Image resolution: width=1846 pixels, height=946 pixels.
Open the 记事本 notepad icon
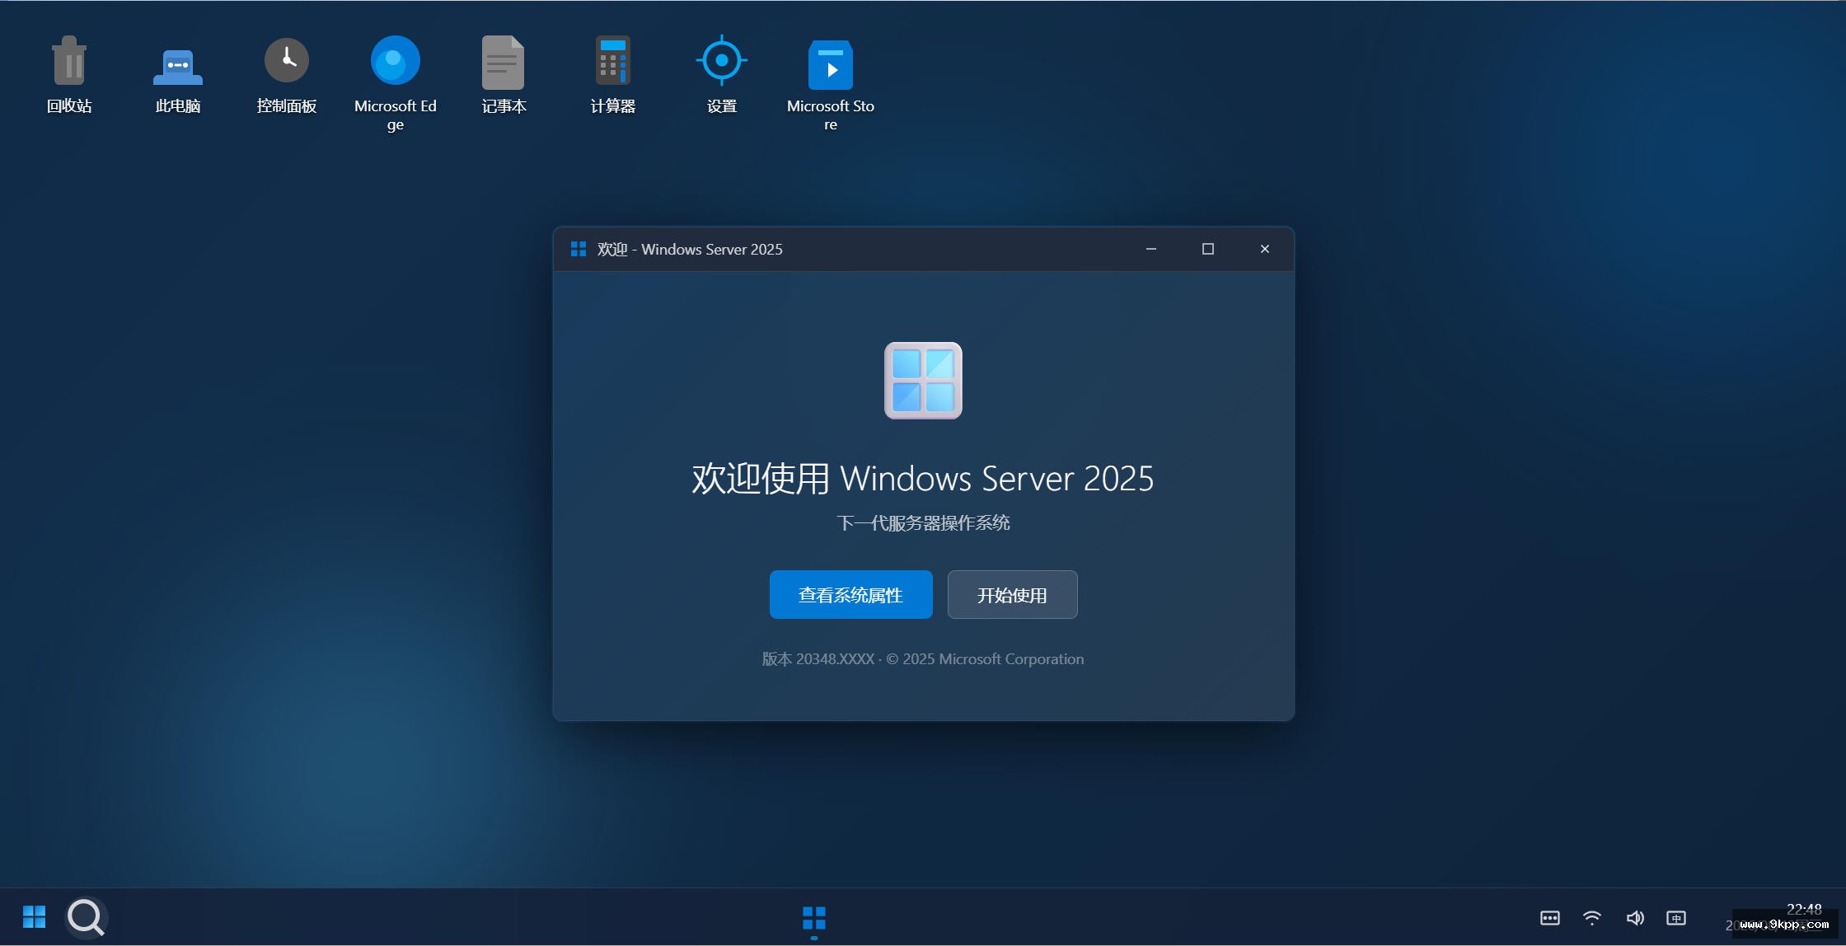coord(504,75)
